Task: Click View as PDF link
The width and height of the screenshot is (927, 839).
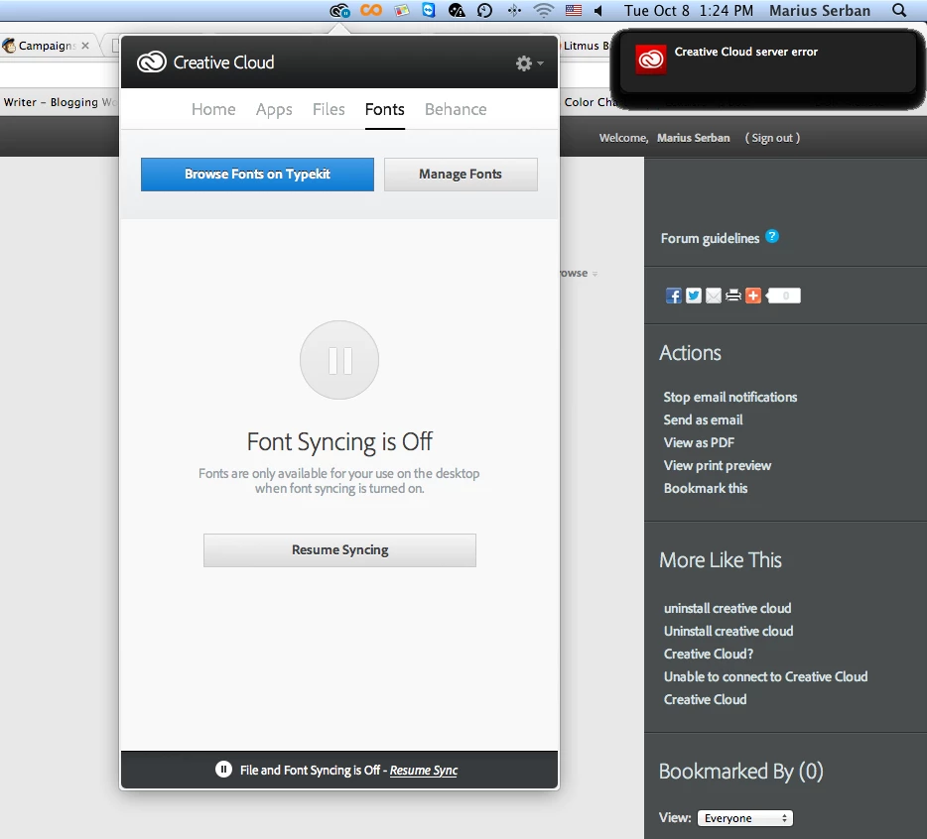Action: [699, 442]
